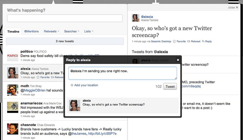
Task: Click the '1 minute ago' timestamp in details pane
Action: tap(139, 42)
